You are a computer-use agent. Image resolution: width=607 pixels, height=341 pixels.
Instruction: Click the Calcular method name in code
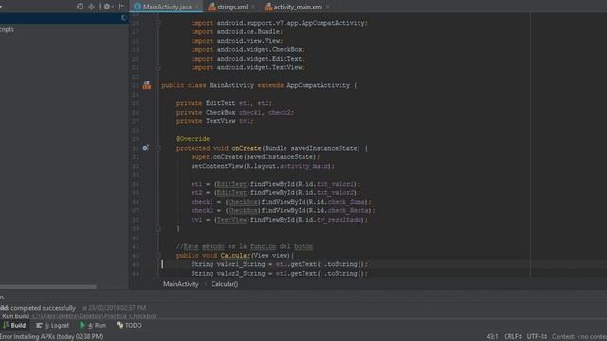click(x=235, y=256)
